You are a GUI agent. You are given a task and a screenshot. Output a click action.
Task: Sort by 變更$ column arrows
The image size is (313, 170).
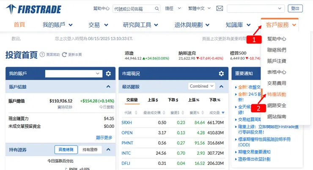(x=183, y=113)
